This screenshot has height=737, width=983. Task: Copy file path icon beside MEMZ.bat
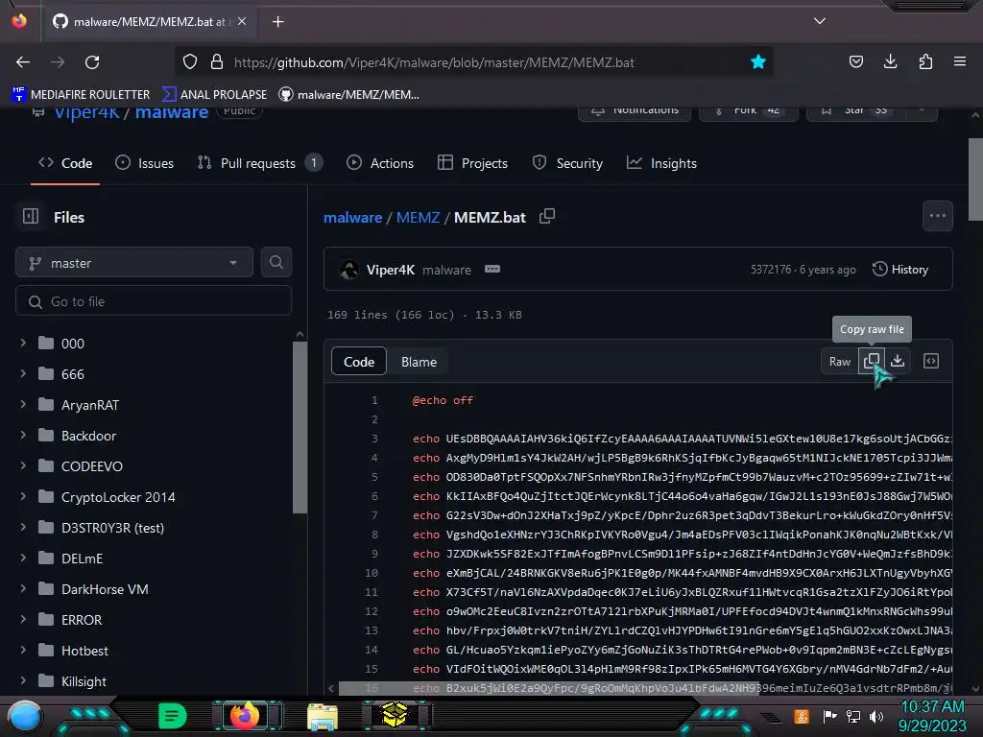547,216
